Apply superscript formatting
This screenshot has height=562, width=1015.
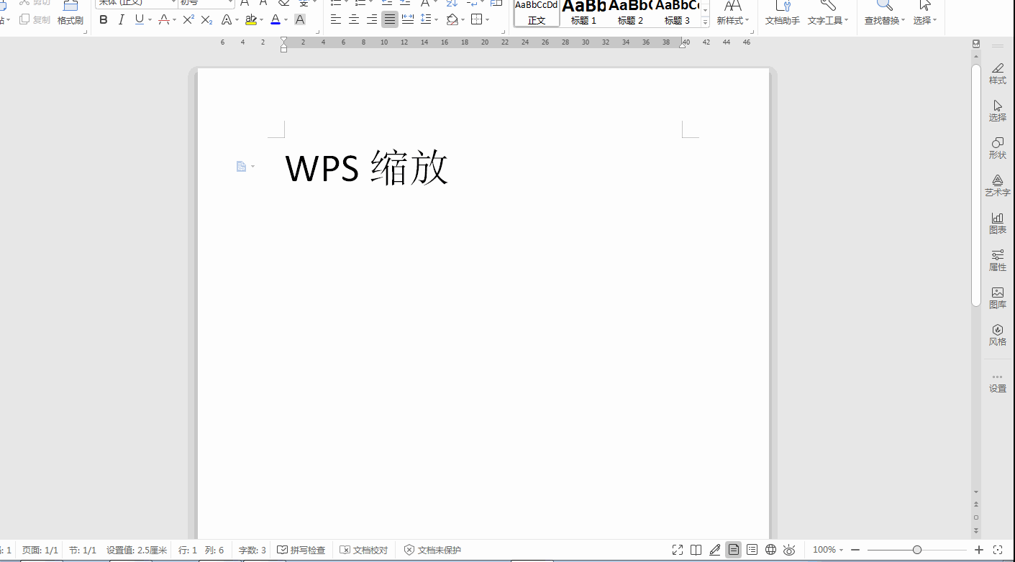(x=188, y=19)
